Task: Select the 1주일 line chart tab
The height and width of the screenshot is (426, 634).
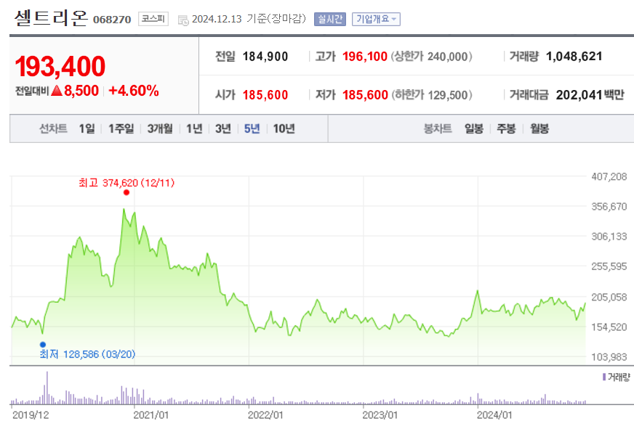Action: [x=121, y=128]
